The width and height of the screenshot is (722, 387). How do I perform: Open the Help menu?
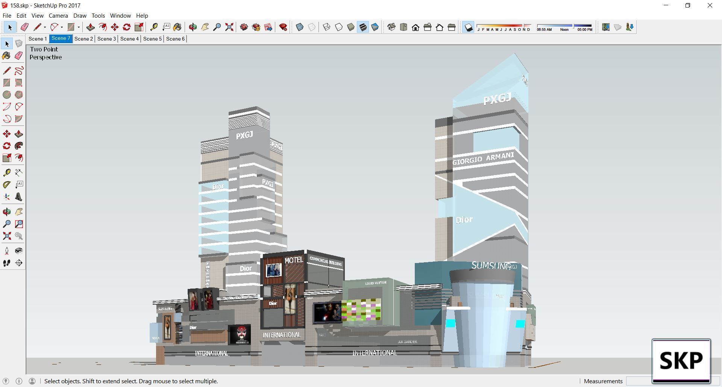point(142,16)
